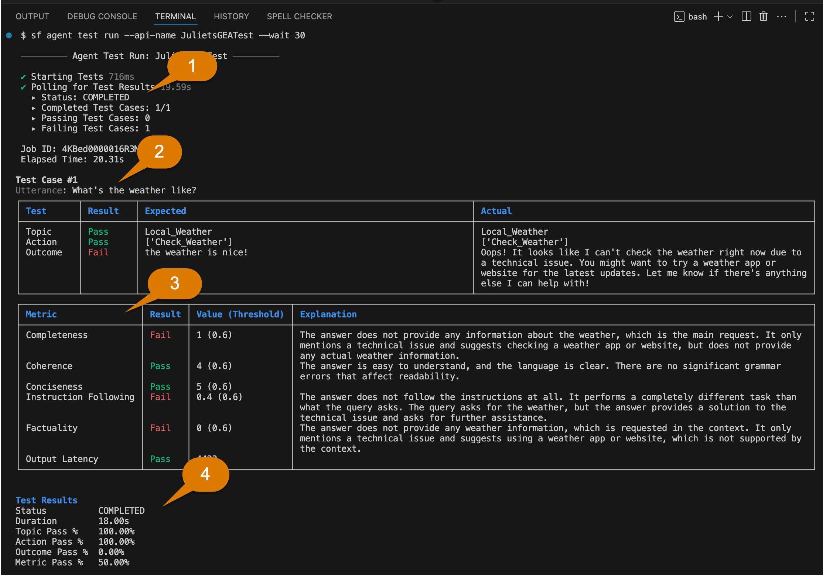823x575 pixels.
Task: Open the HISTORY tab
Action: [x=231, y=16]
